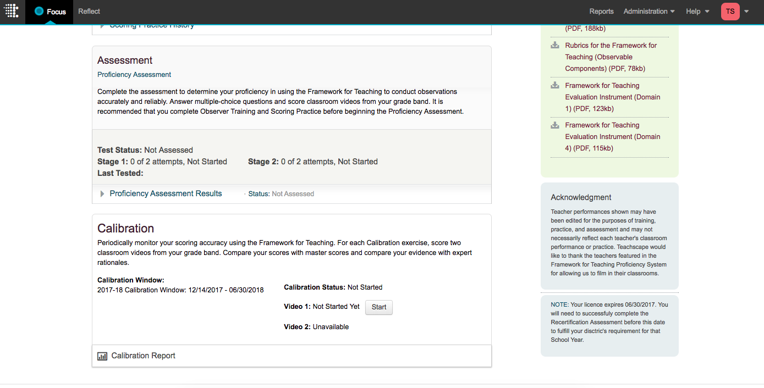
Task: Open user account dropdown arrow
Action: pos(746,12)
